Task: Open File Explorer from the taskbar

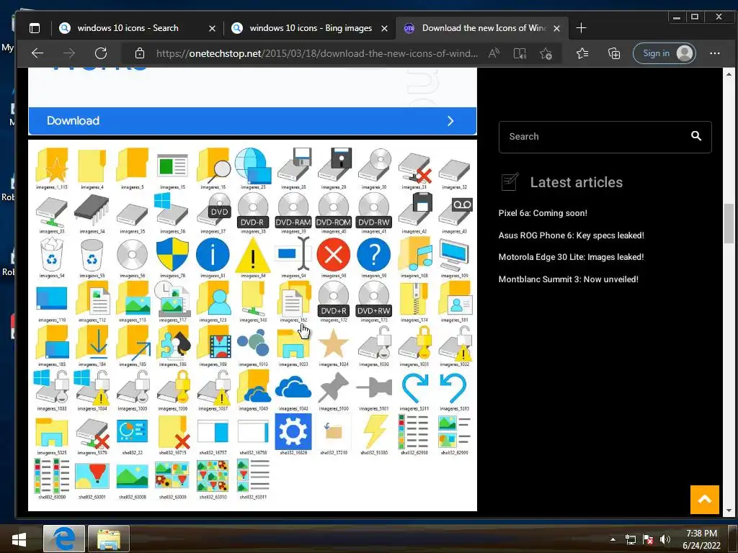Action: tap(109, 539)
